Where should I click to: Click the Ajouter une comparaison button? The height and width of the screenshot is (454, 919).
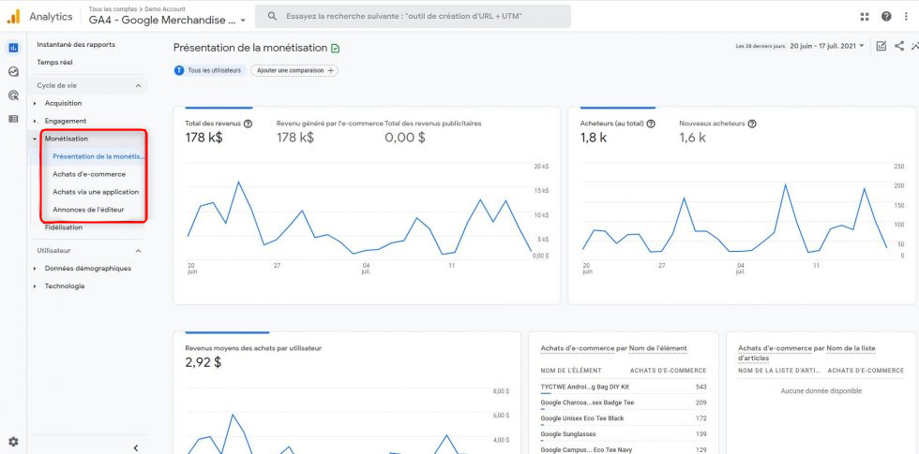(x=294, y=70)
